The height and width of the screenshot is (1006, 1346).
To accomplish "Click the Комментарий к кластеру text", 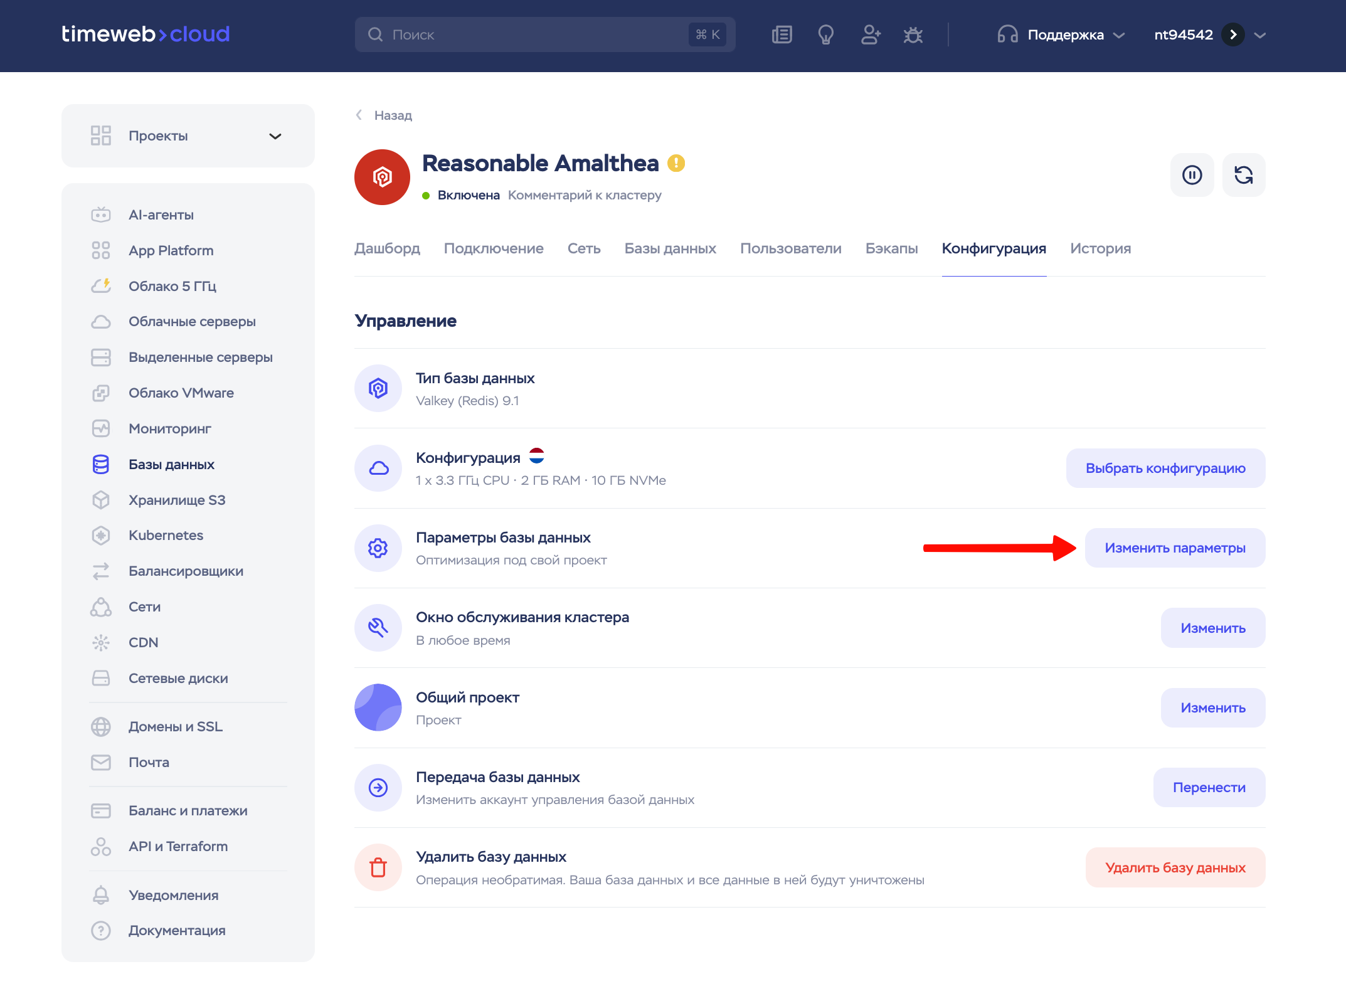I will (x=585, y=195).
